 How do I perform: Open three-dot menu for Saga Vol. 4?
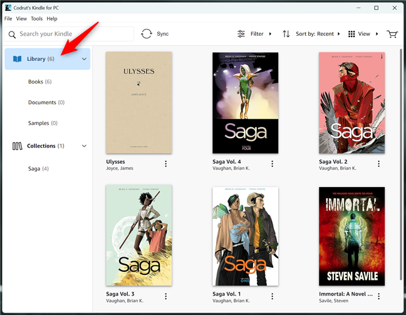click(272, 164)
